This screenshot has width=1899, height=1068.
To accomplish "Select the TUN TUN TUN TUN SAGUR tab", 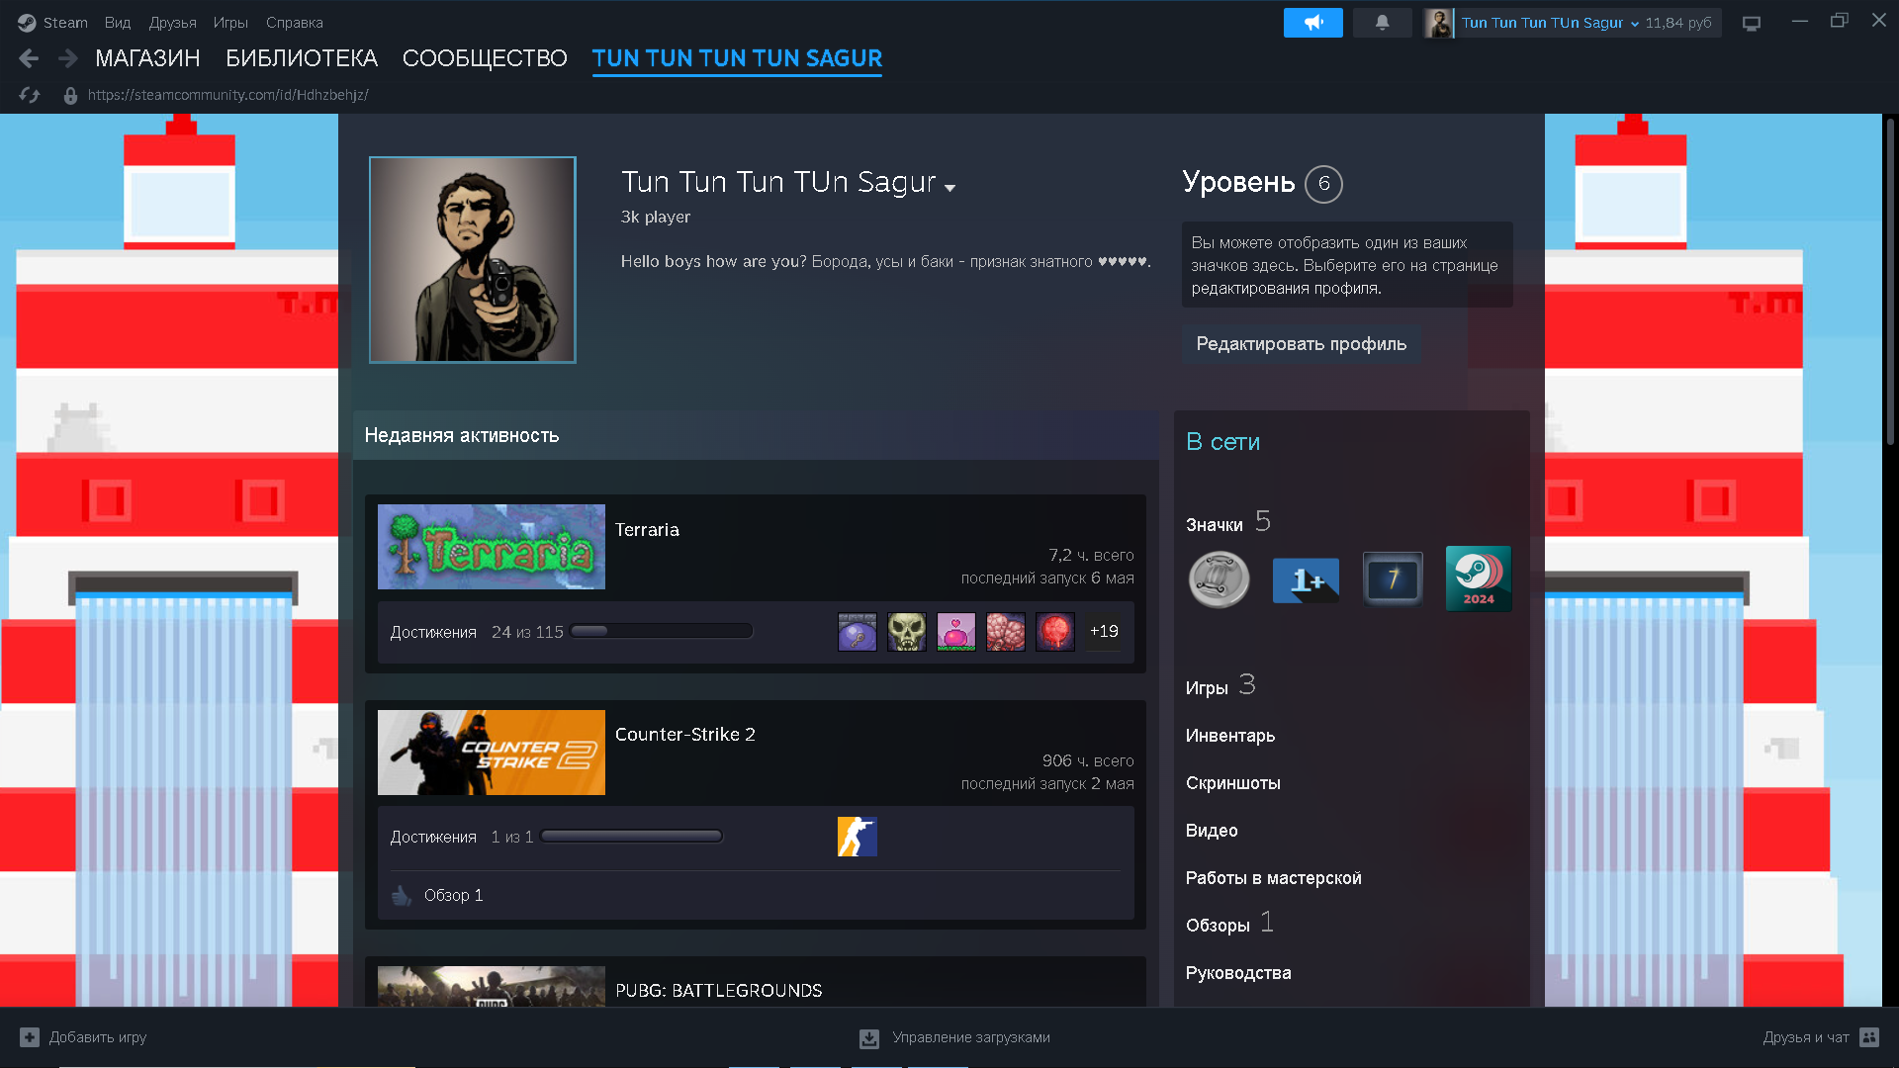I will click(737, 58).
